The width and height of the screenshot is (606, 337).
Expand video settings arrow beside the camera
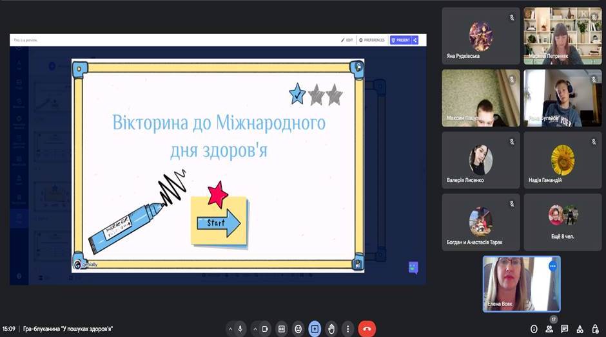255,329
